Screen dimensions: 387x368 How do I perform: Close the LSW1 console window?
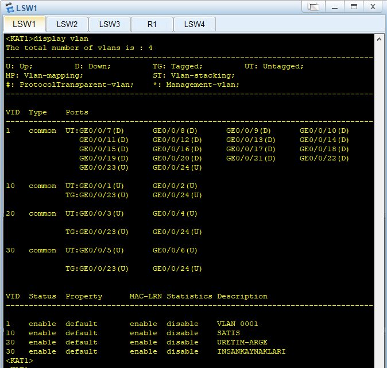point(373,7)
